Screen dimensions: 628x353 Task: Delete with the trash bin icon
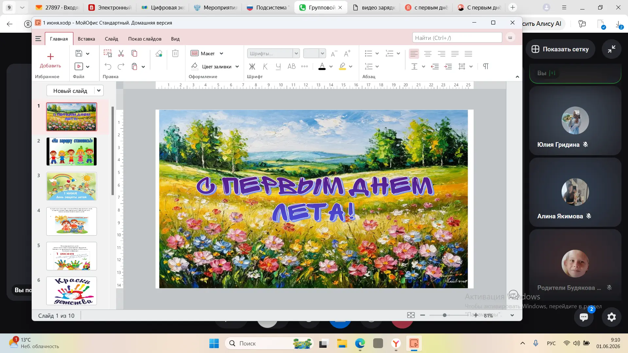(x=175, y=54)
